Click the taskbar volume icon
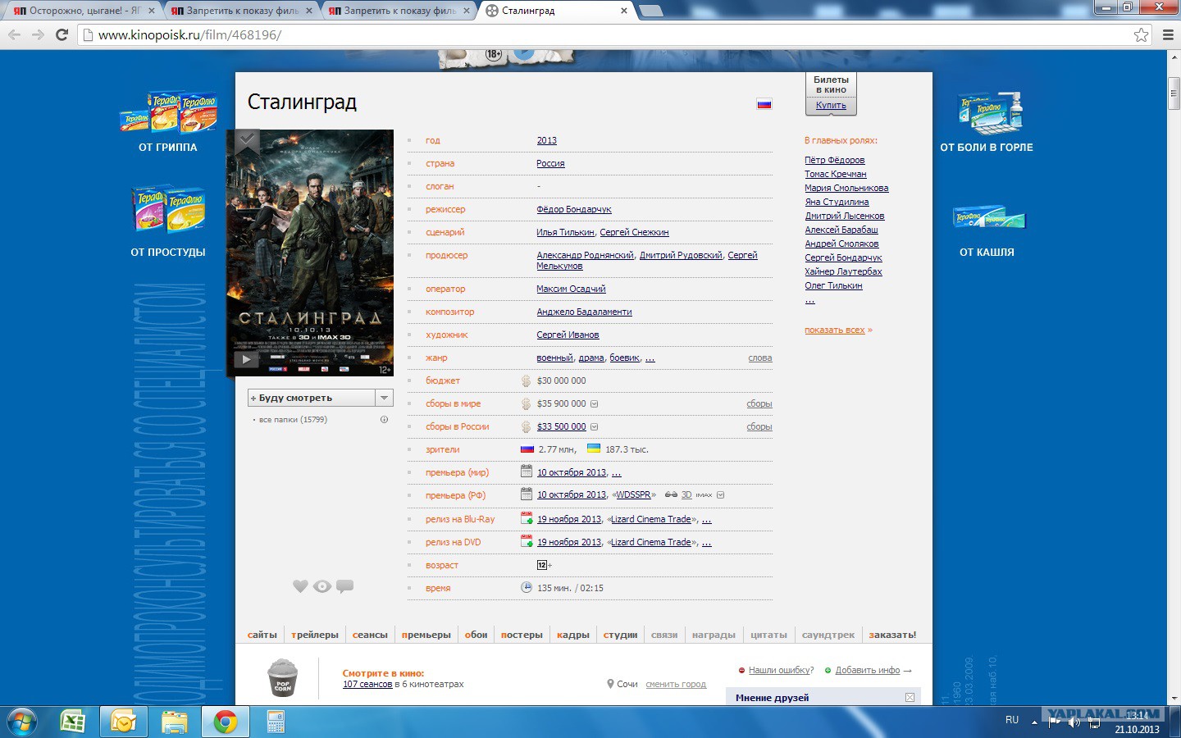The height and width of the screenshot is (738, 1181). 1074,722
